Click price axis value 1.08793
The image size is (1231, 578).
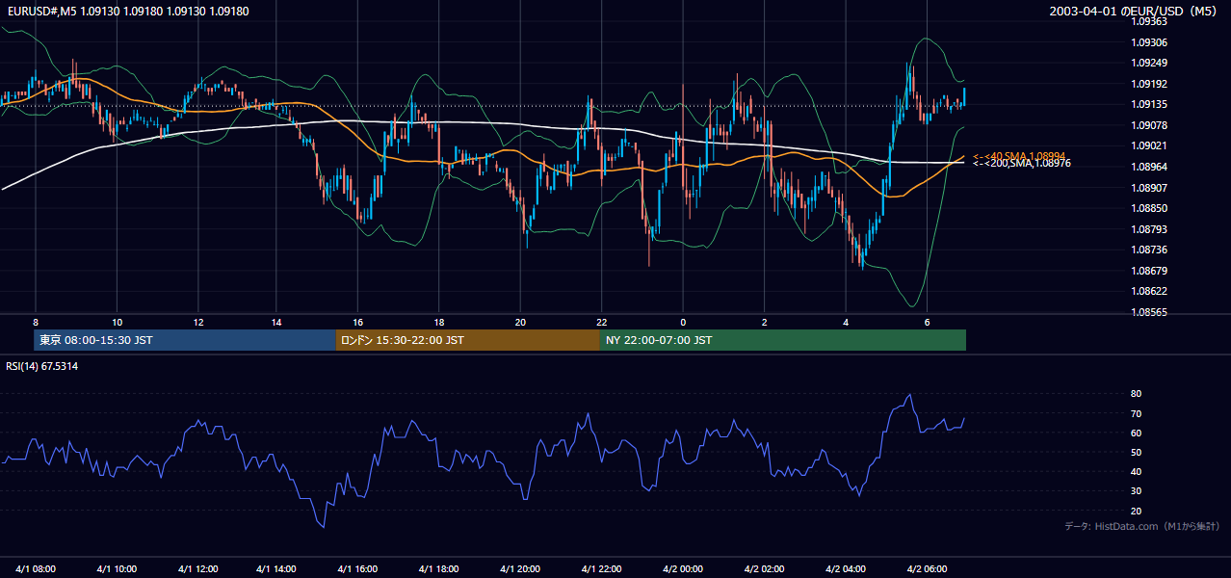coord(1148,228)
